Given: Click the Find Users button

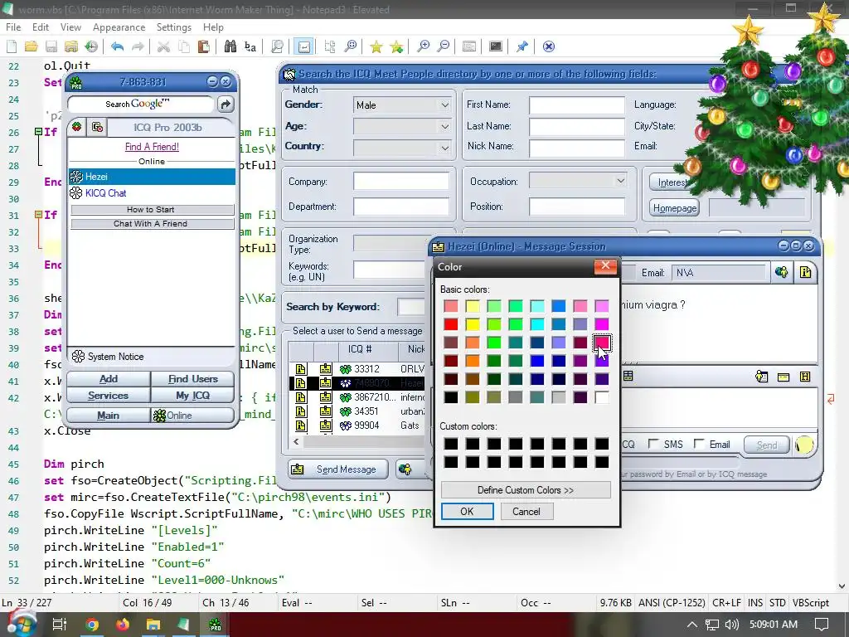Looking at the screenshot, I should (192, 378).
